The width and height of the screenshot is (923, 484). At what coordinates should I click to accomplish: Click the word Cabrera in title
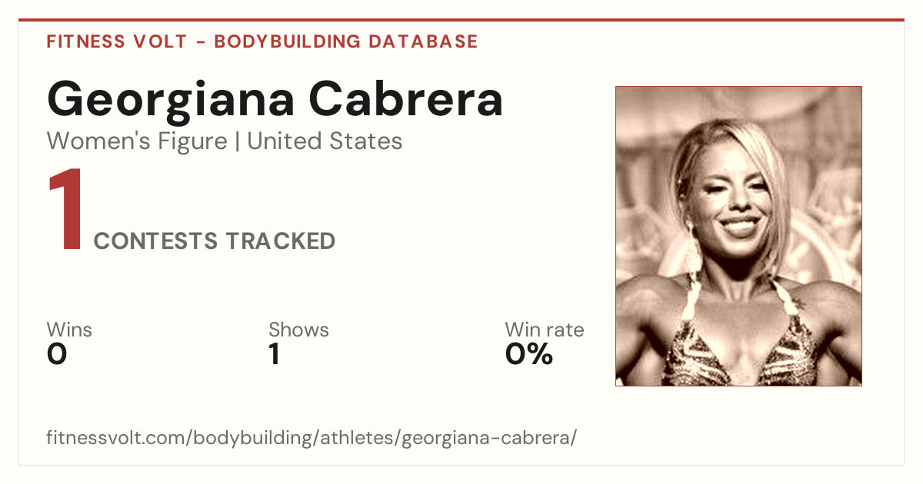click(406, 99)
